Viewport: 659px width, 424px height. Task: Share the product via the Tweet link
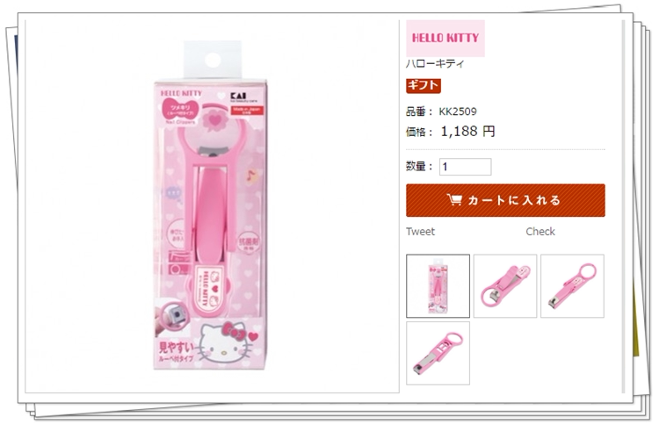point(420,232)
